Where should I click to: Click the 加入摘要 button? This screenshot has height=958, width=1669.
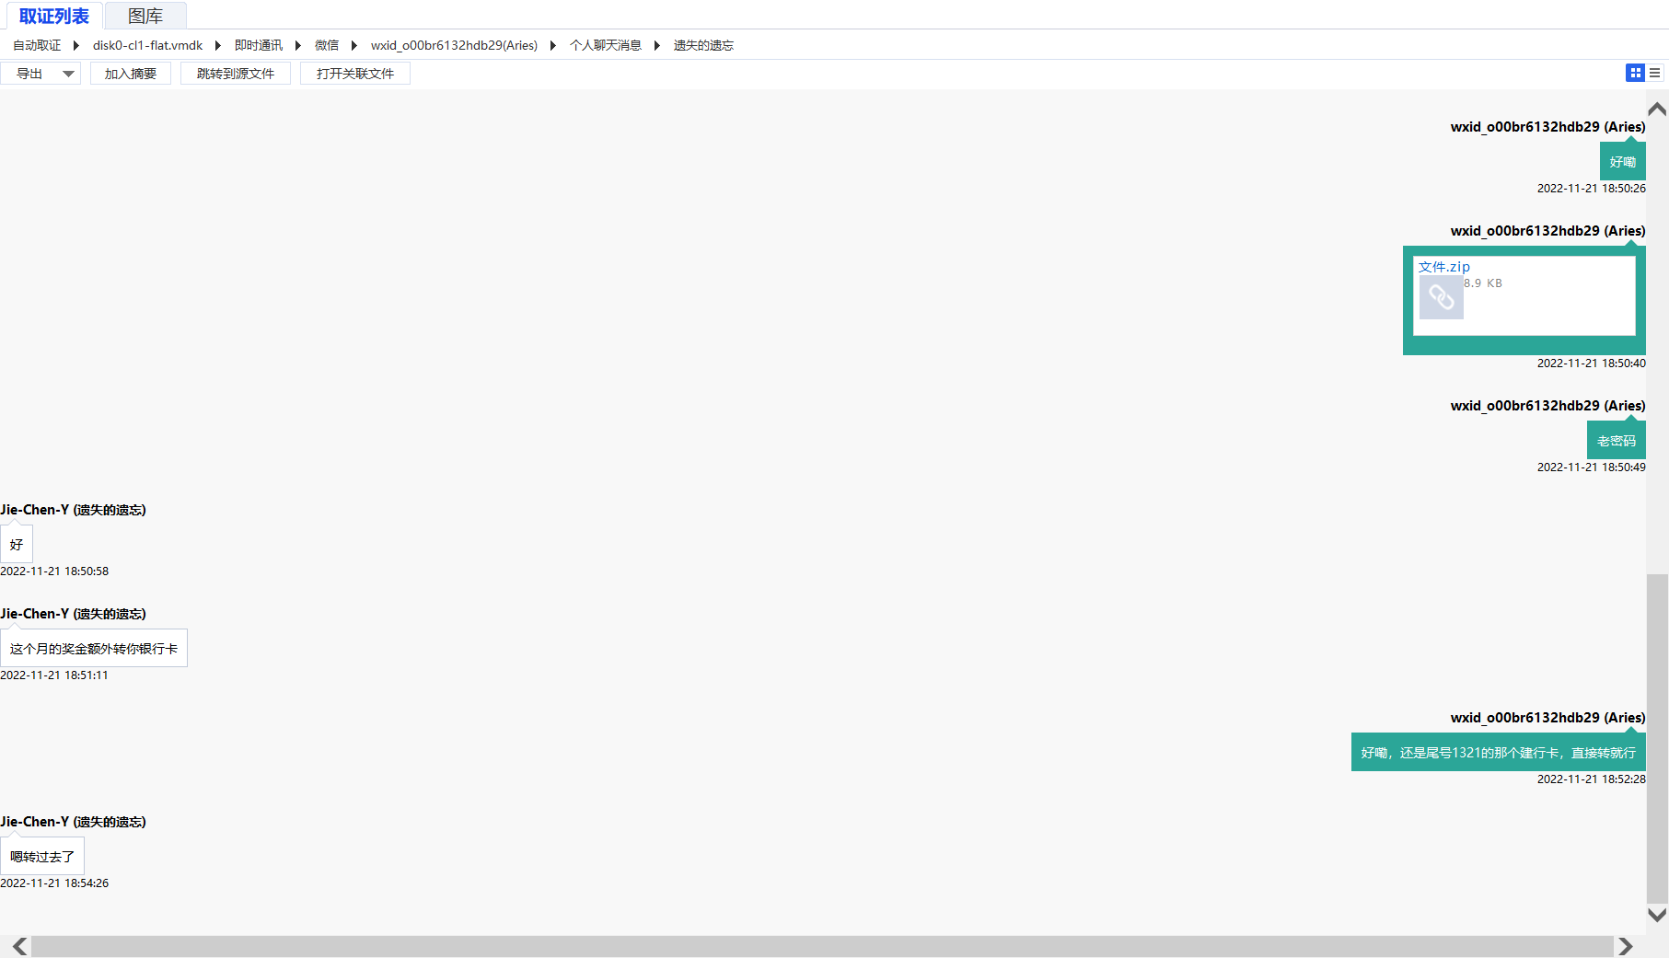tap(131, 74)
